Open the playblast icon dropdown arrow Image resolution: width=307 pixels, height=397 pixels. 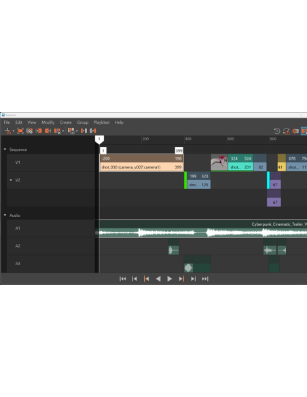click(77, 131)
